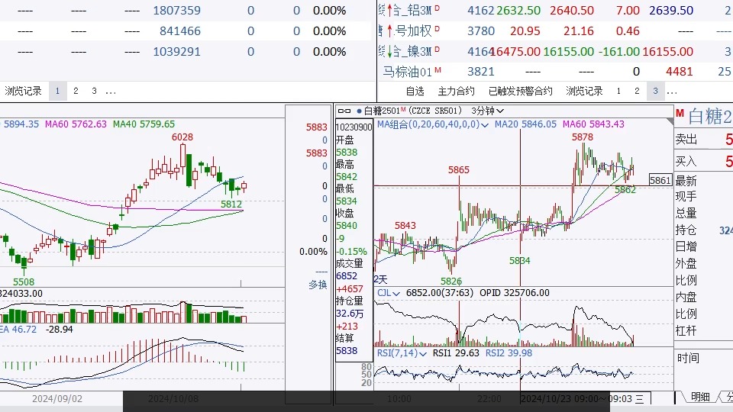The height and width of the screenshot is (412, 733).
Task: Click the red up arrow before 号加权
Action: point(390,31)
